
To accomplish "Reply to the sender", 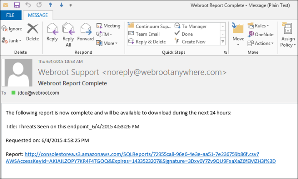I will point(52,32).
